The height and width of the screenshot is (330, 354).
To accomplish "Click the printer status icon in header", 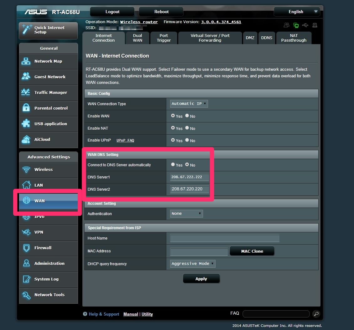I will click(x=315, y=25).
